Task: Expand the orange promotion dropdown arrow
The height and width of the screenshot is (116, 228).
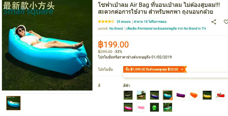Action: coord(182,69)
